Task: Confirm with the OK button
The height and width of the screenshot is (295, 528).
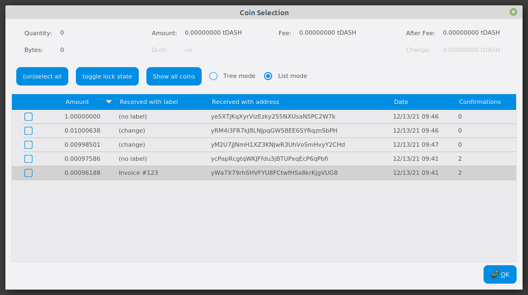Action: [x=499, y=274]
